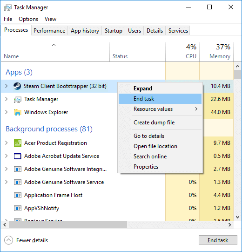Click the vertical scrollbar thumb
242x252 pixels.
click(x=237, y=75)
